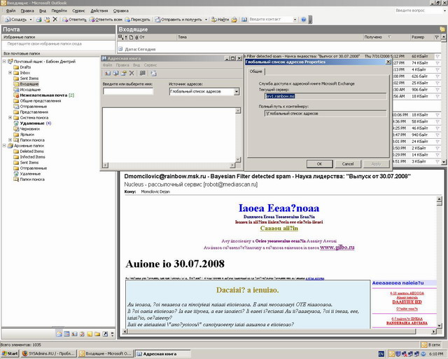Click Caaaou aii?in link in email
This screenshot has width=448, height=359.
[x=279, y=228]
